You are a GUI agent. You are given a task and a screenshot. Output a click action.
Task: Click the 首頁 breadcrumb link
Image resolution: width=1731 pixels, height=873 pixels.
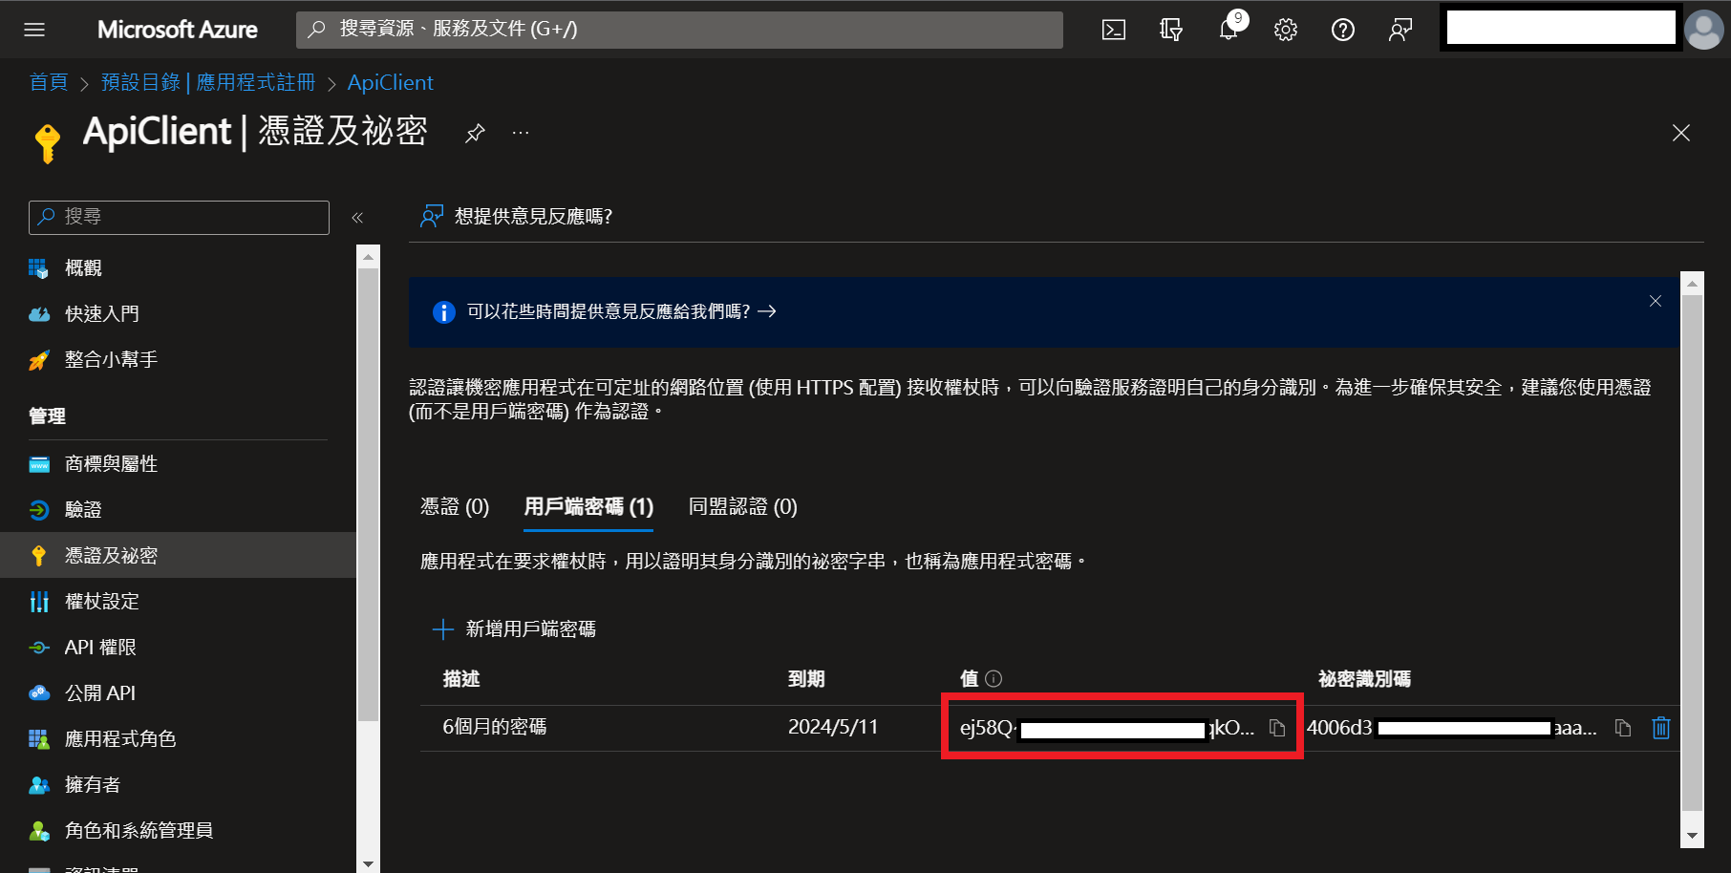(49, 83)
